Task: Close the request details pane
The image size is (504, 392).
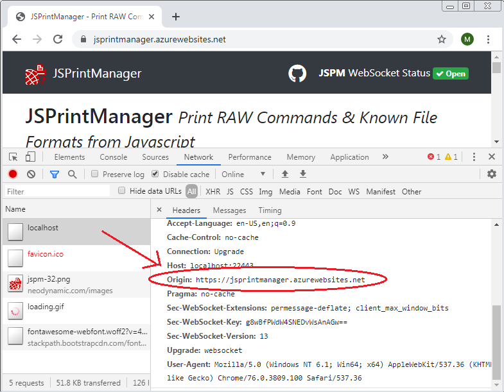Action: pyautogui.click(x=159, y=210)
